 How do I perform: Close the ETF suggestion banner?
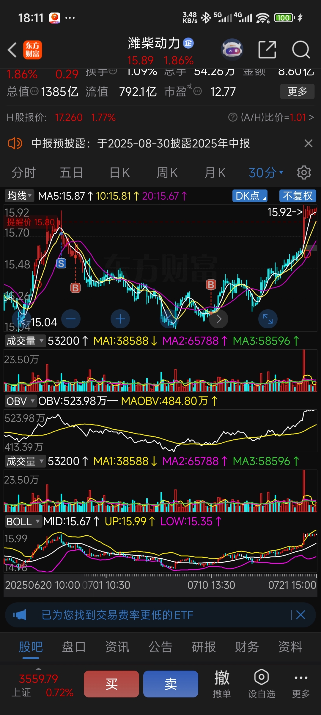click(x=300, y=615)
